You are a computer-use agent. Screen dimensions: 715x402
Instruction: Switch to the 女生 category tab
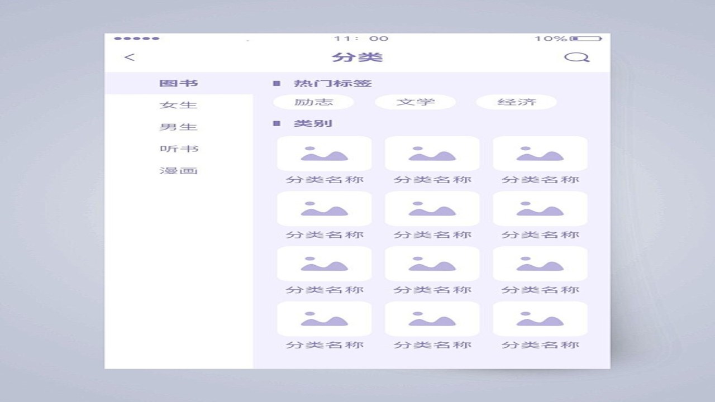[x=179, y=105]
